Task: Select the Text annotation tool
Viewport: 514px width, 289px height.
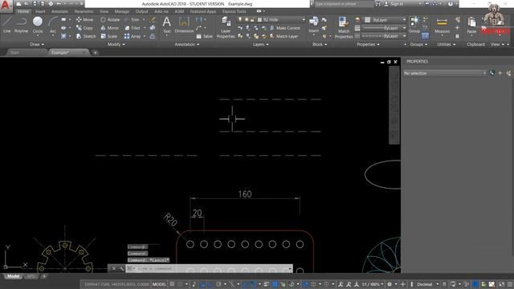Action: (x=166, y=25)
